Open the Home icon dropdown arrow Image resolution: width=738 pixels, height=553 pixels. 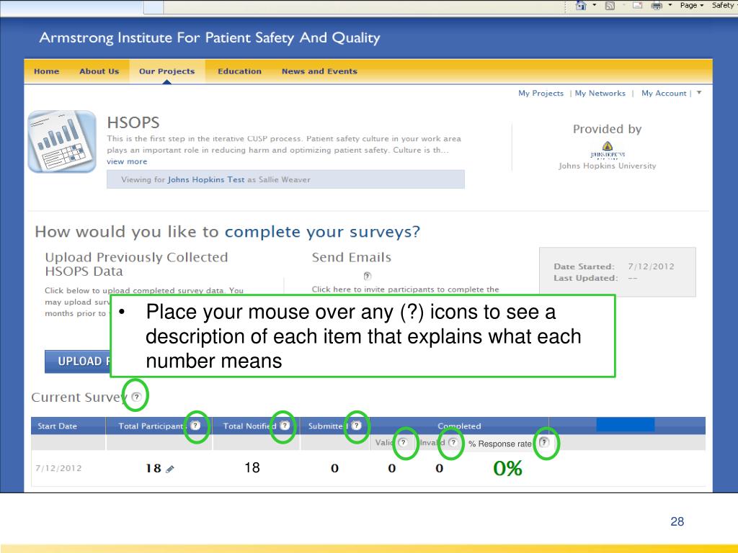point(594,5)
